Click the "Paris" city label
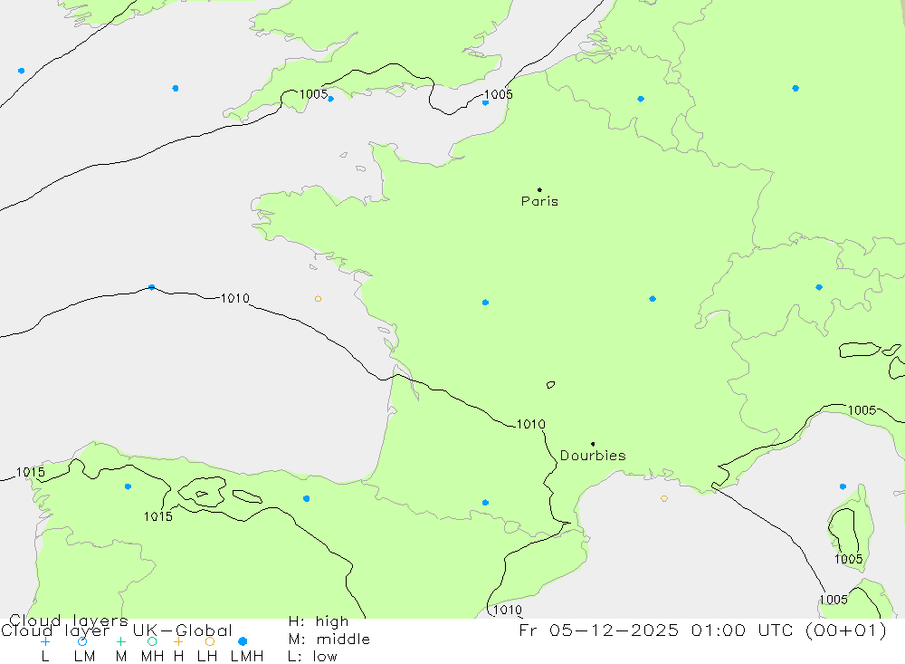 click(539, 201)
